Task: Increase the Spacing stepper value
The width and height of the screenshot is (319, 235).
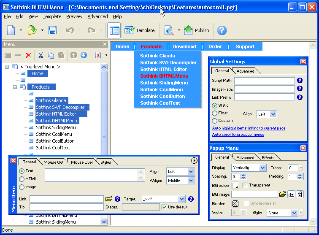Action: pyautogui.click(x=243, y=175)
